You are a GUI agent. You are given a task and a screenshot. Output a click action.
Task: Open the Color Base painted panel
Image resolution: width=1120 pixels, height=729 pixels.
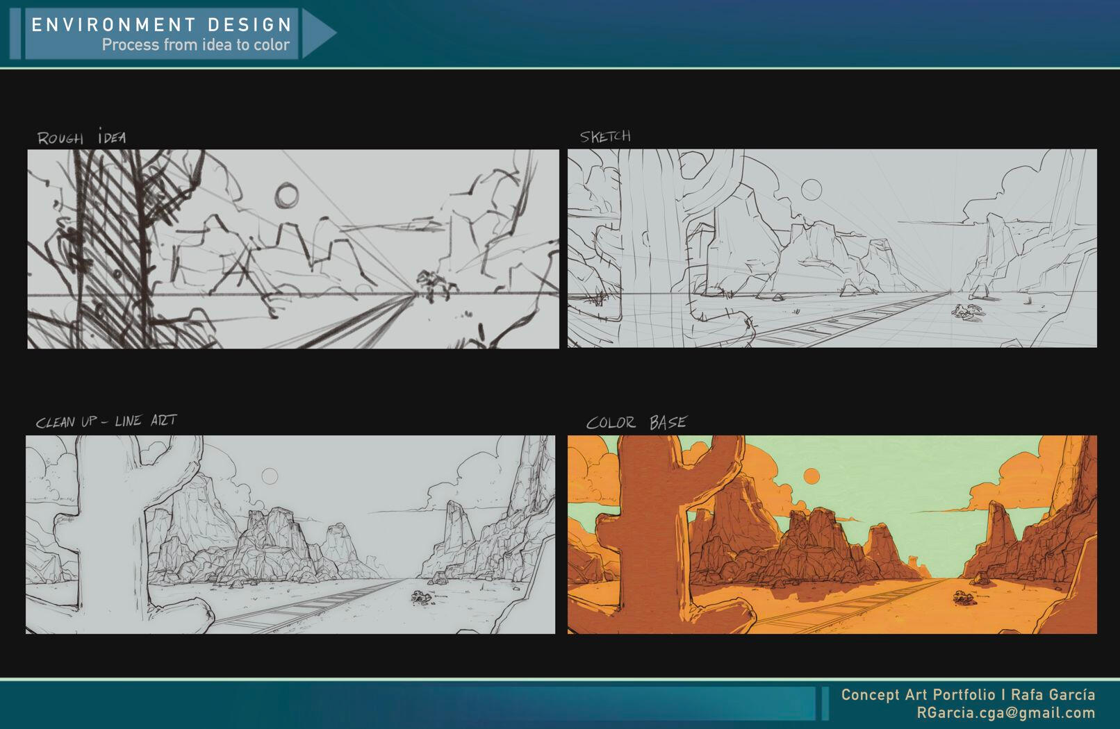pyautogui.click(x=832, y=534)
